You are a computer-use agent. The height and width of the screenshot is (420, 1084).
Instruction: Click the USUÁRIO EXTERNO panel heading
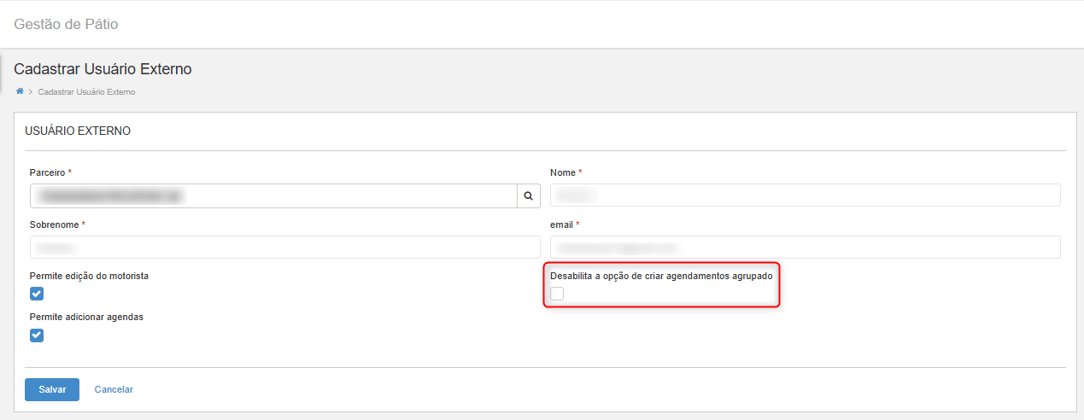point(78,131)
